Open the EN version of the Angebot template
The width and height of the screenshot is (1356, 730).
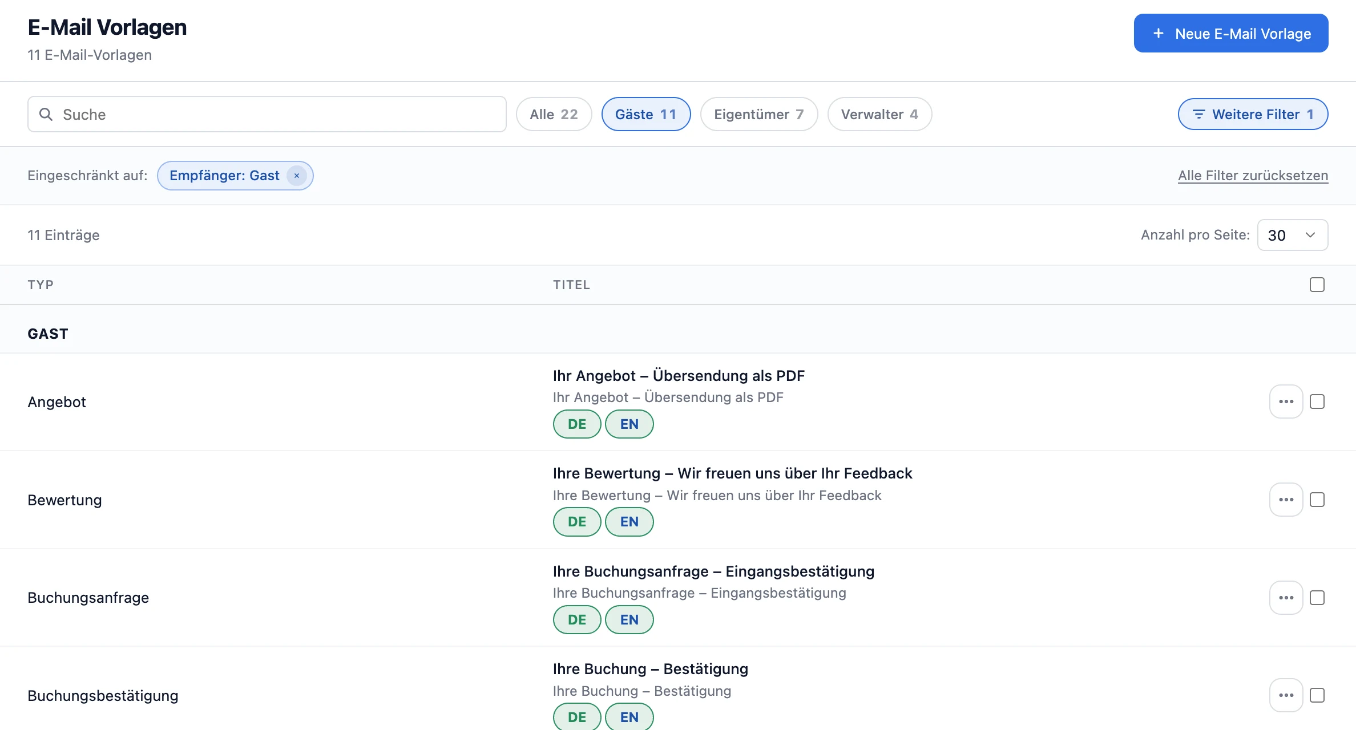tap(629, 424)
